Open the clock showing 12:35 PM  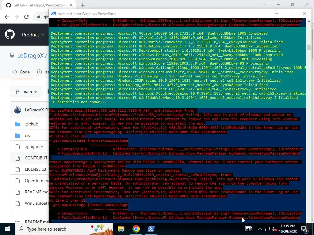click(x=288, y=229)
